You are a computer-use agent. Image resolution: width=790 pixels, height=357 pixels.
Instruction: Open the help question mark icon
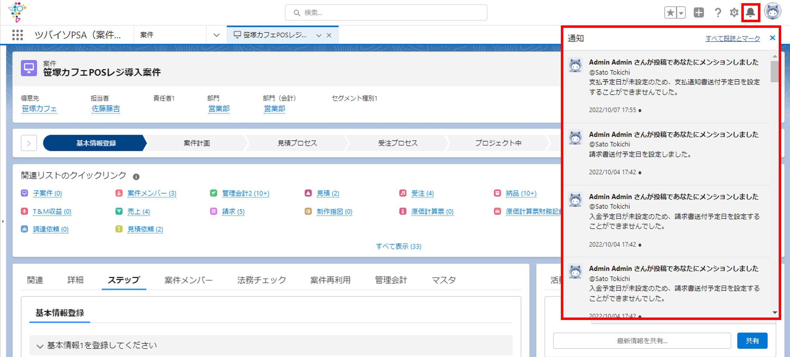point(718,13)
